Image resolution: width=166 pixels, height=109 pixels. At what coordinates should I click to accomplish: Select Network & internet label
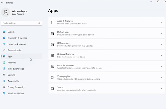tap(17, 44)
